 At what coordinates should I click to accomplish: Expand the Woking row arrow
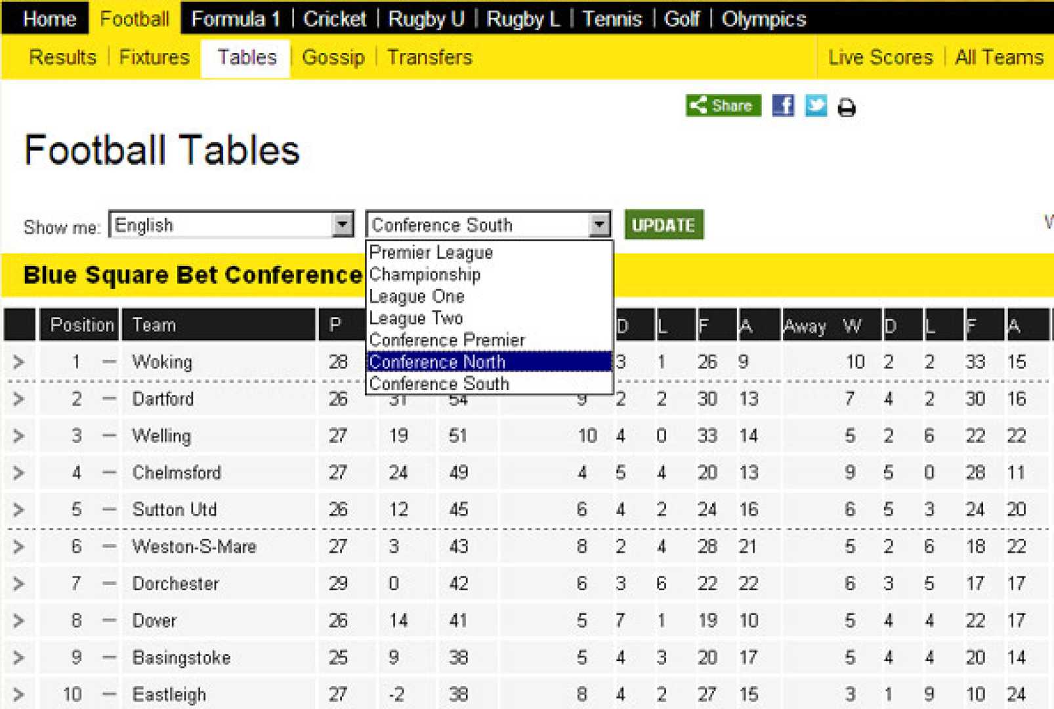pyautogui.click(x=18, y=362)
